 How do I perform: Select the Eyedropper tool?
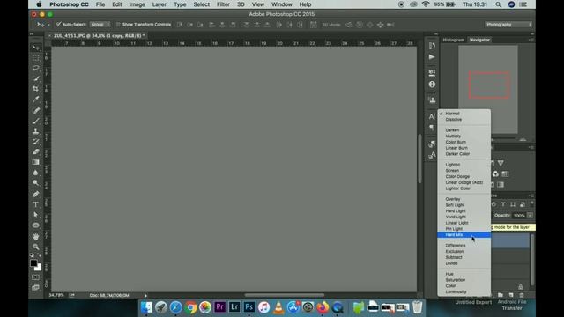[35, 100]
